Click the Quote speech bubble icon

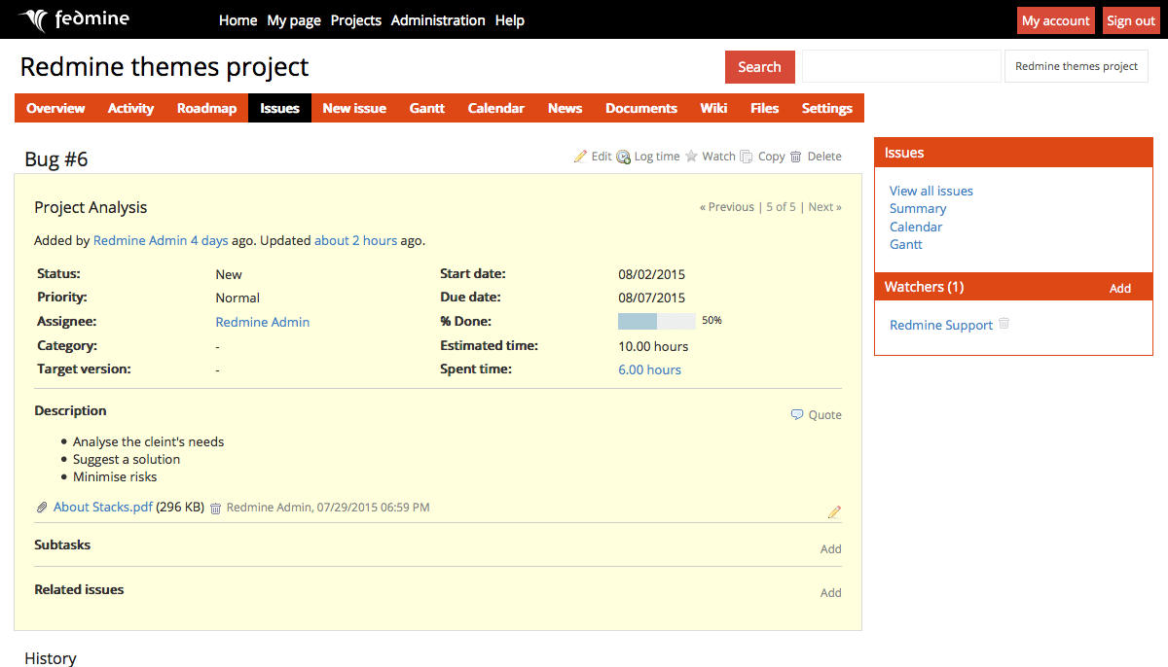pyautogui.click(x=797, y=414)
